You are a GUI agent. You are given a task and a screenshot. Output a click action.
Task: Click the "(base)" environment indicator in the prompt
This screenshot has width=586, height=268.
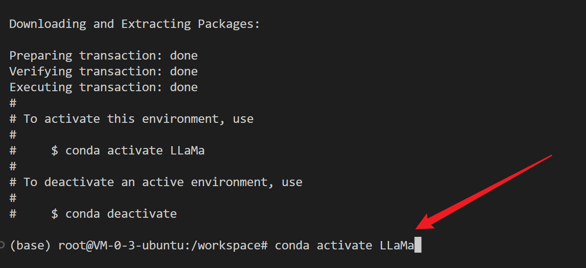(30, 245)
